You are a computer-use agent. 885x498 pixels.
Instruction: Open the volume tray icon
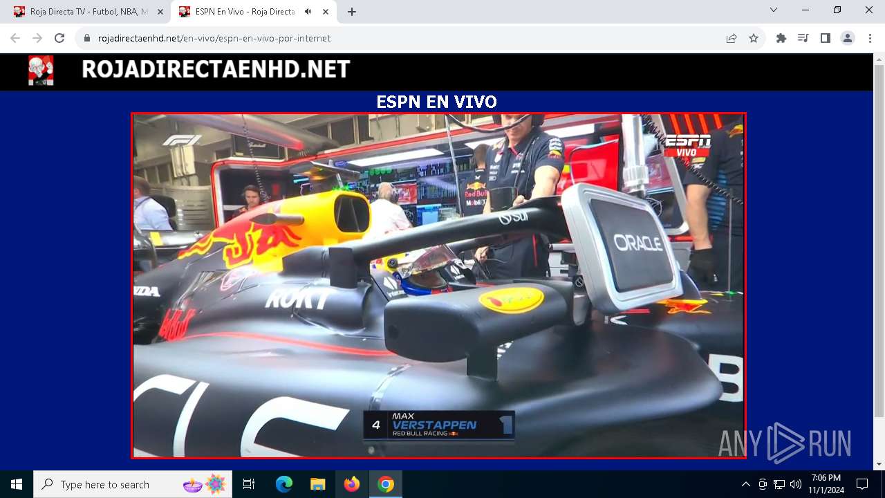[796, 484]
